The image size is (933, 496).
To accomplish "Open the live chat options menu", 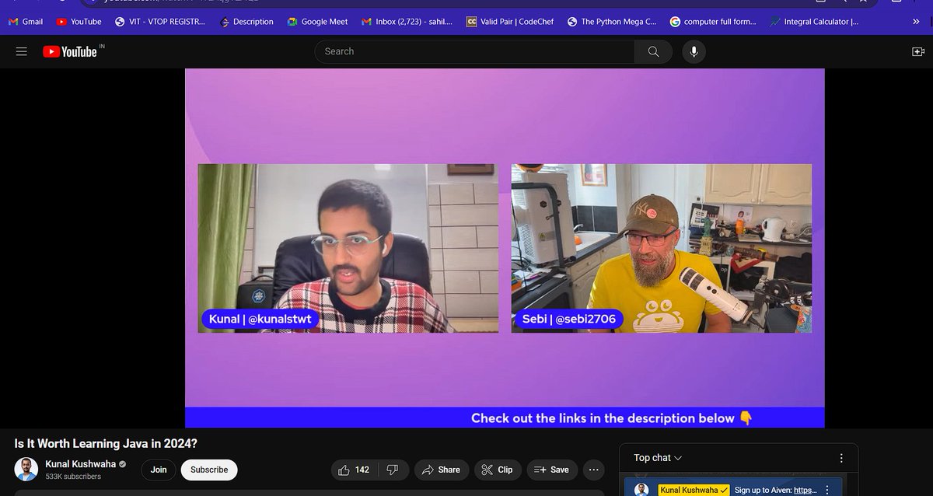I will (841, 458).
